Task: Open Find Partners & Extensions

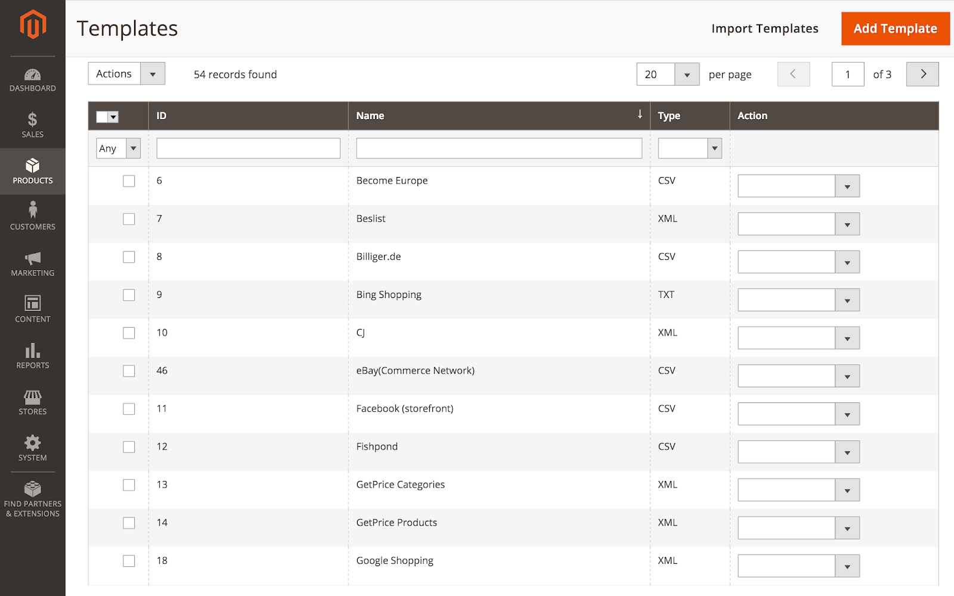Action: pyautogui.click(x=33, y=499)
